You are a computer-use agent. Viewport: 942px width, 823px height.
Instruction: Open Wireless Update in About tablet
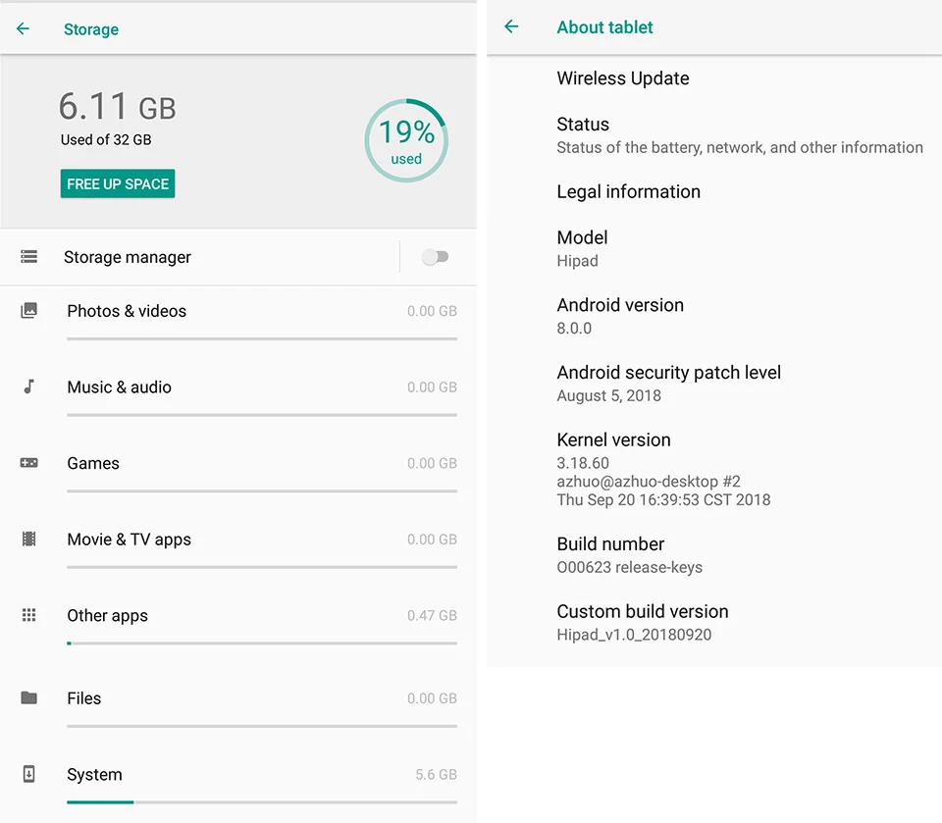[714, 78]
